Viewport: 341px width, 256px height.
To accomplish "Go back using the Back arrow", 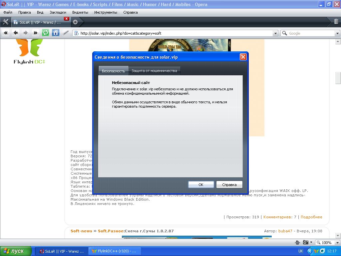I will coord(16,33).
